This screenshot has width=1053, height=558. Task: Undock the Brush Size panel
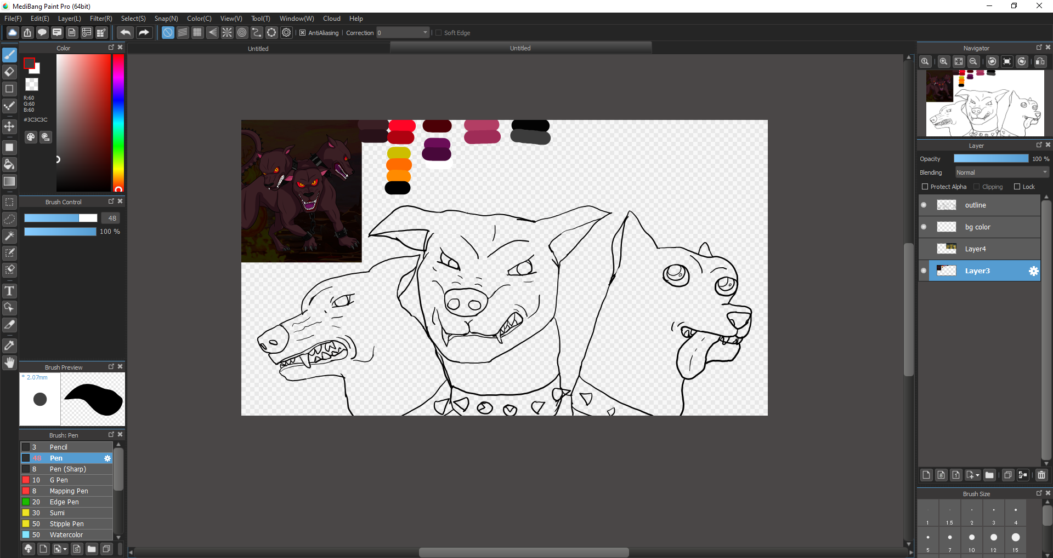[1039, 493]
